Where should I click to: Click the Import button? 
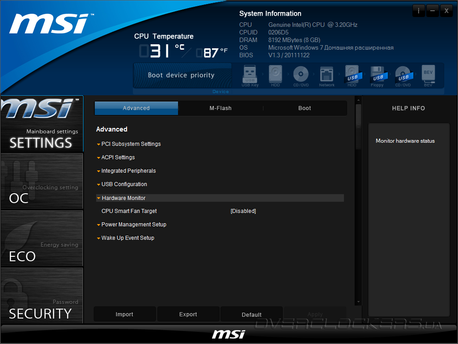(x=124, y=314)
